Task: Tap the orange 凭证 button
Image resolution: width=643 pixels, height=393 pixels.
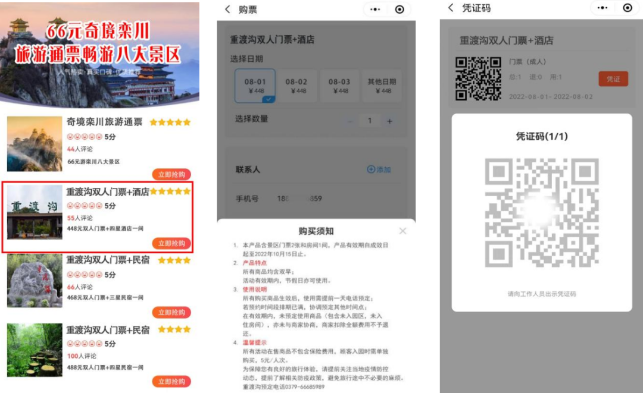Action: 613,79
